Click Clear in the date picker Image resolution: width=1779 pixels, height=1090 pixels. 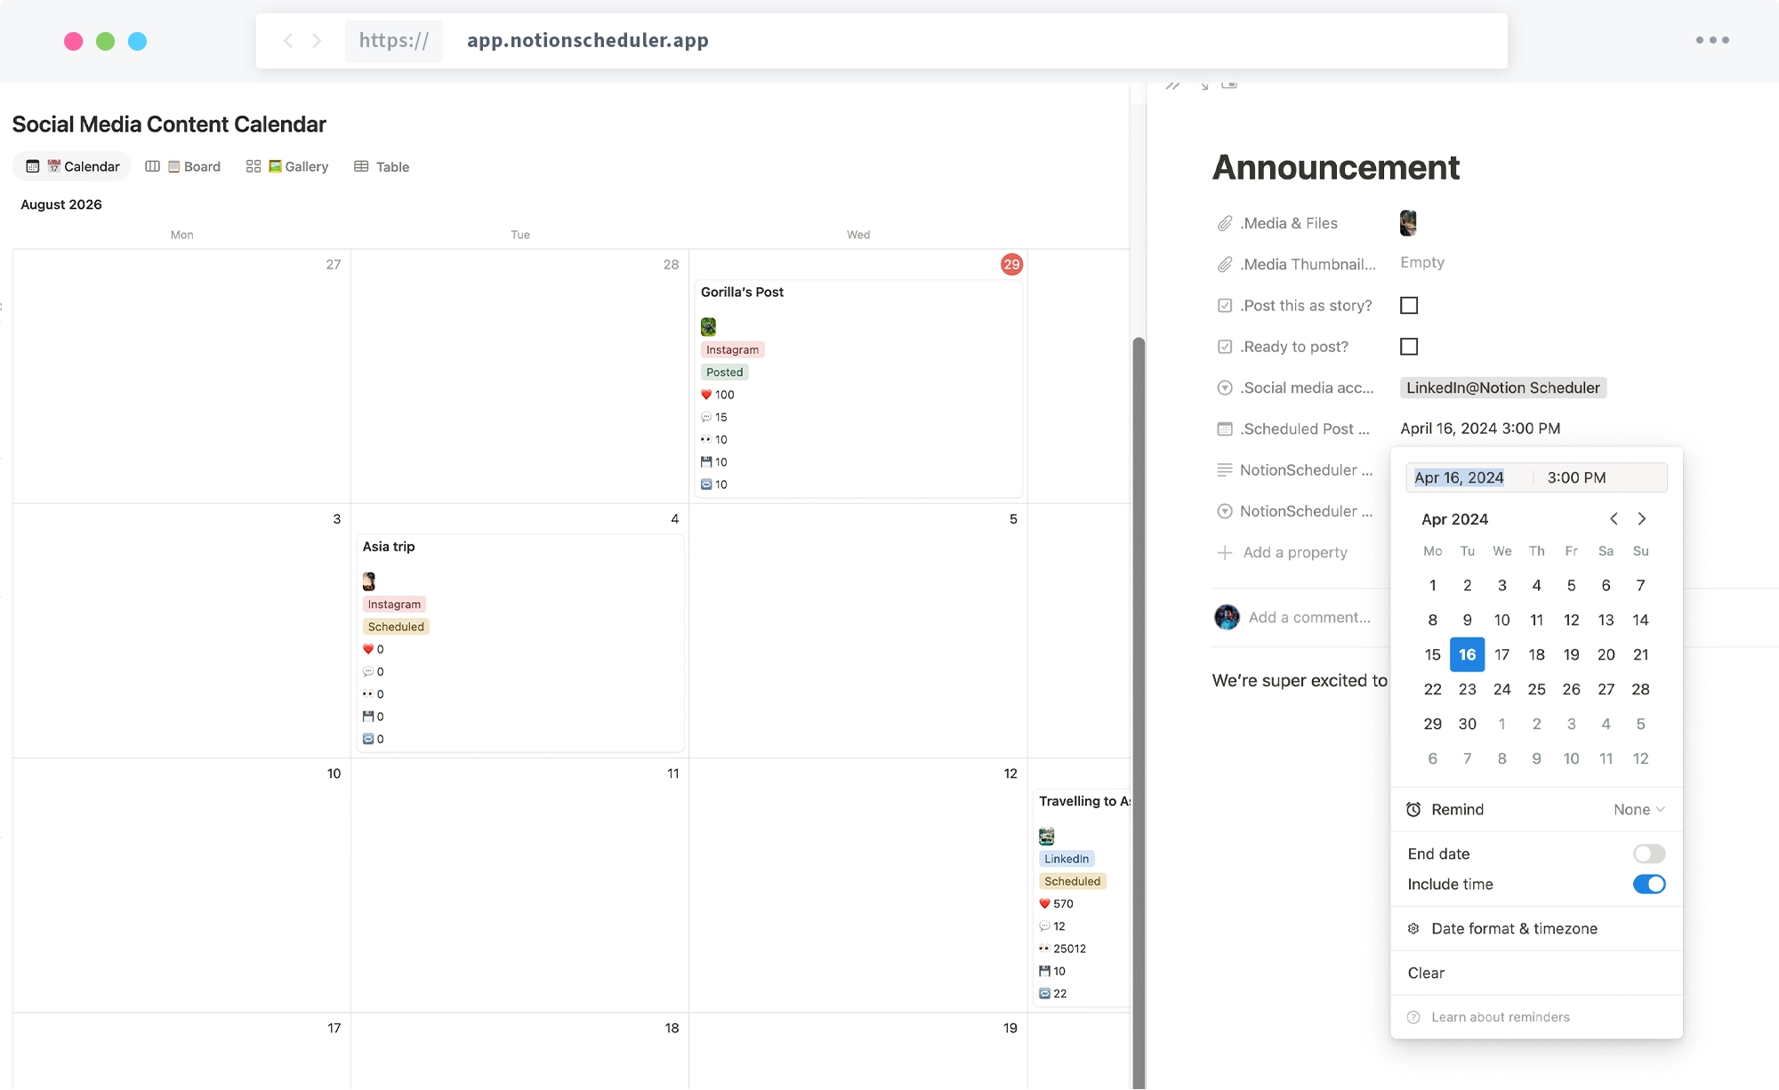1426,973
